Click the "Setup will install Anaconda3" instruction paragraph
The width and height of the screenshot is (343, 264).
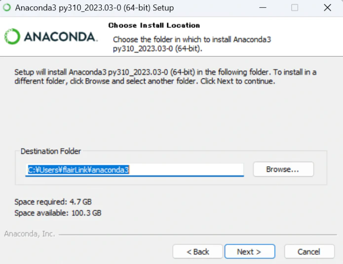(165, 76)
